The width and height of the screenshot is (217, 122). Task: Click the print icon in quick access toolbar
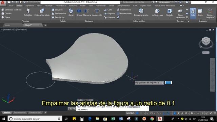[x=24, y=2]
